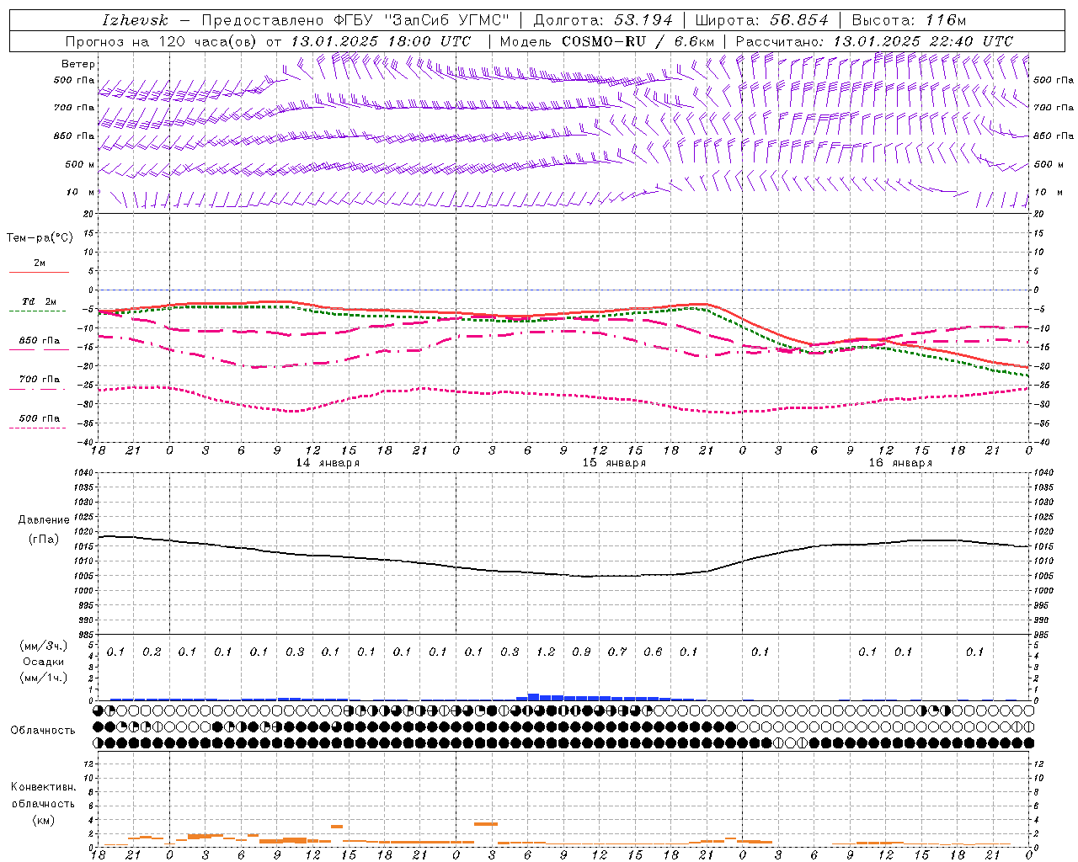Click the "Облачность" cloud cover label

[43, 730]
